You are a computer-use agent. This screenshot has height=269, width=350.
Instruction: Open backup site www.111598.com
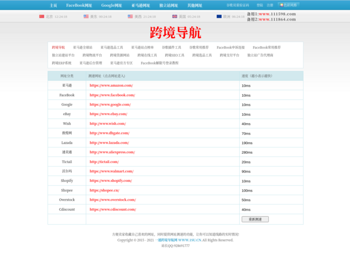[x=277, y=14]
